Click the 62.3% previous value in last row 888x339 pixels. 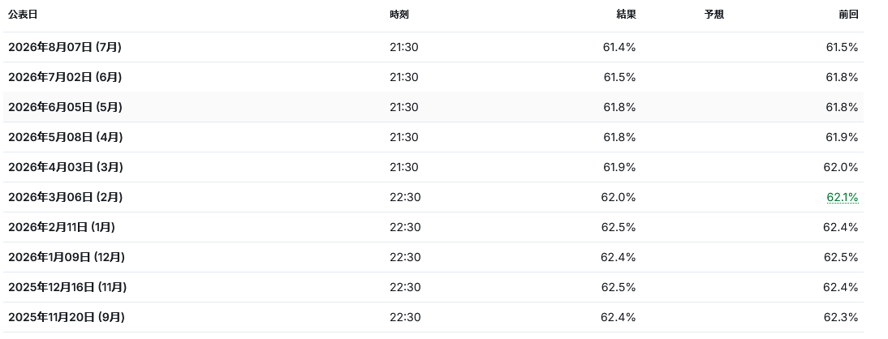click(x=840, y=317)
